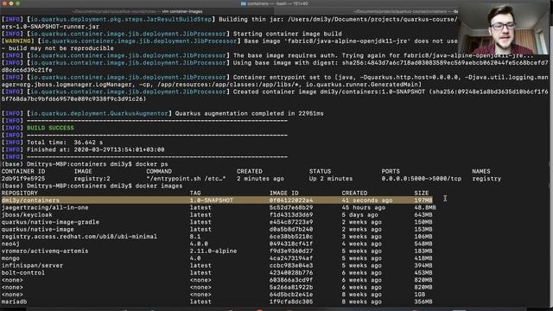553x311 pixels.
Task: Click the BUILD SUCCESS message
Action: point(50,128)
